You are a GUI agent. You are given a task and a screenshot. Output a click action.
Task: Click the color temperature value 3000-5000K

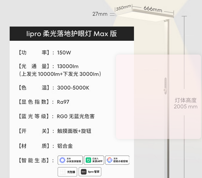click(x=73, y=88)
